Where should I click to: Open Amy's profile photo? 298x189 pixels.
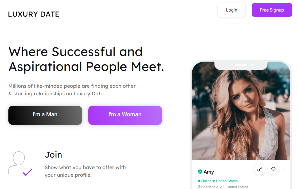tap(241, 113)
